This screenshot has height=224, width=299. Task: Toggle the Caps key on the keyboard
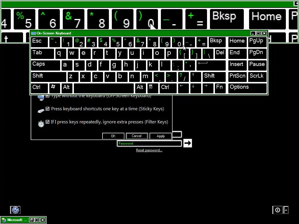click(x=45, y=66)
